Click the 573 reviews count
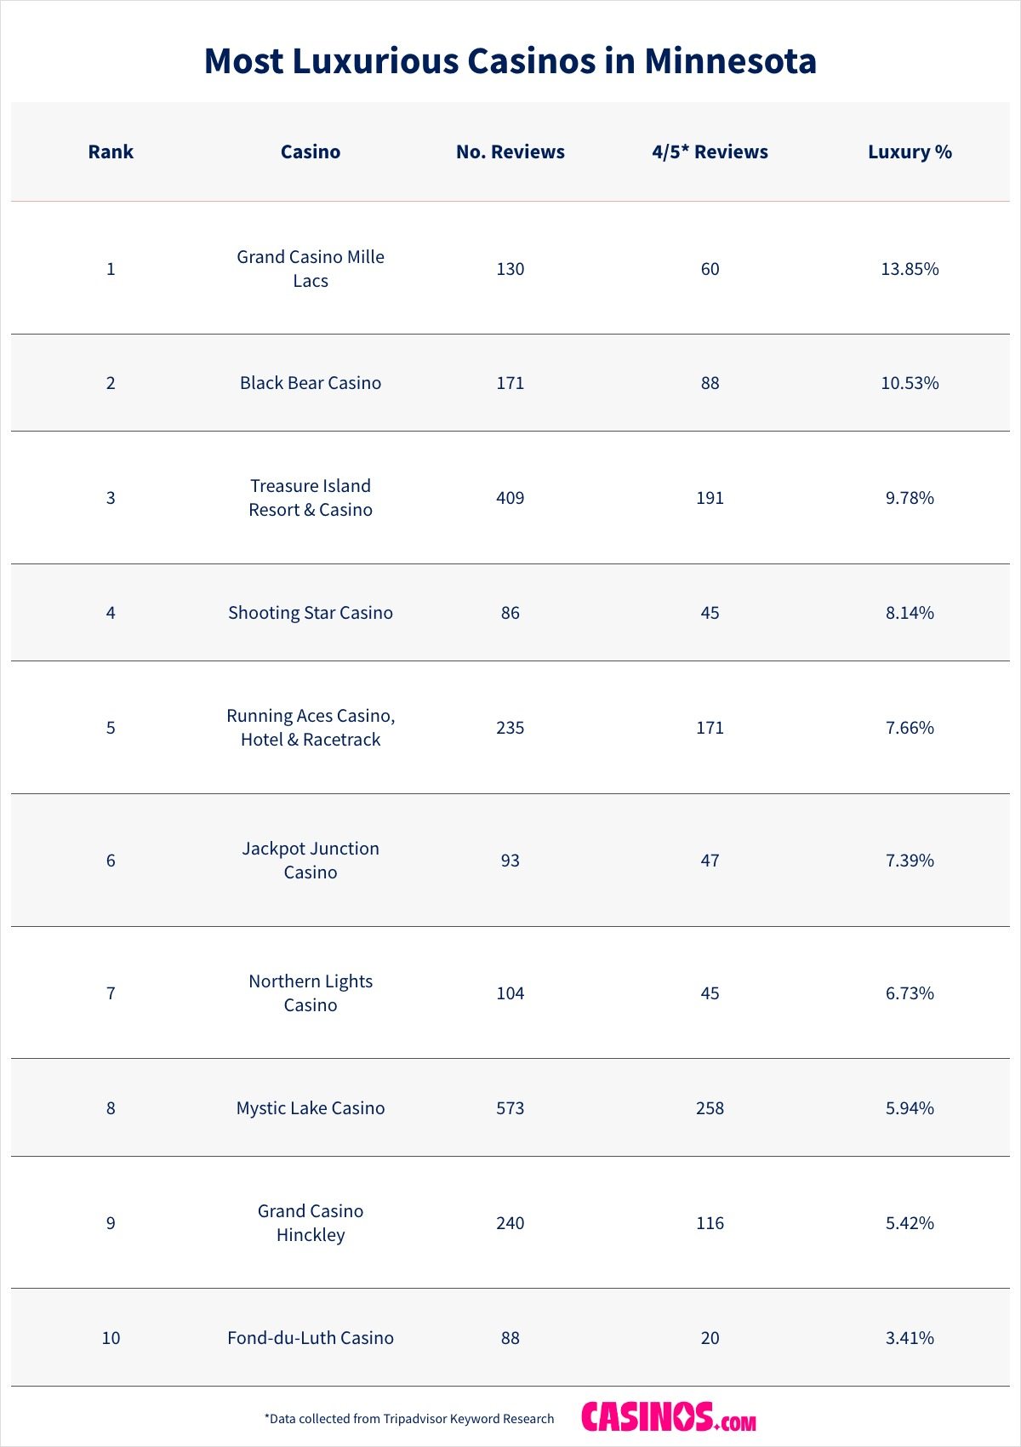 510,1108
